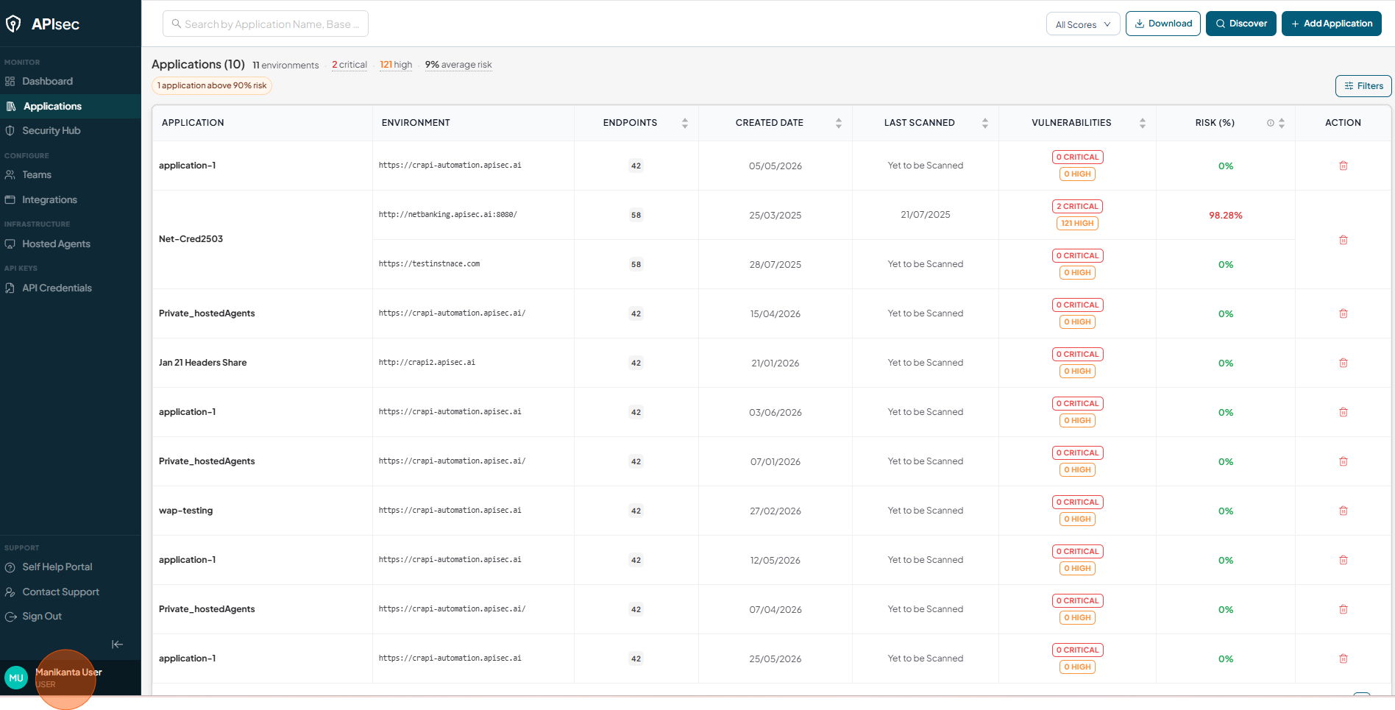Delete the wap-testing application via trash icon
This screenshot has width=1395, height=710.
[1343, 511]
